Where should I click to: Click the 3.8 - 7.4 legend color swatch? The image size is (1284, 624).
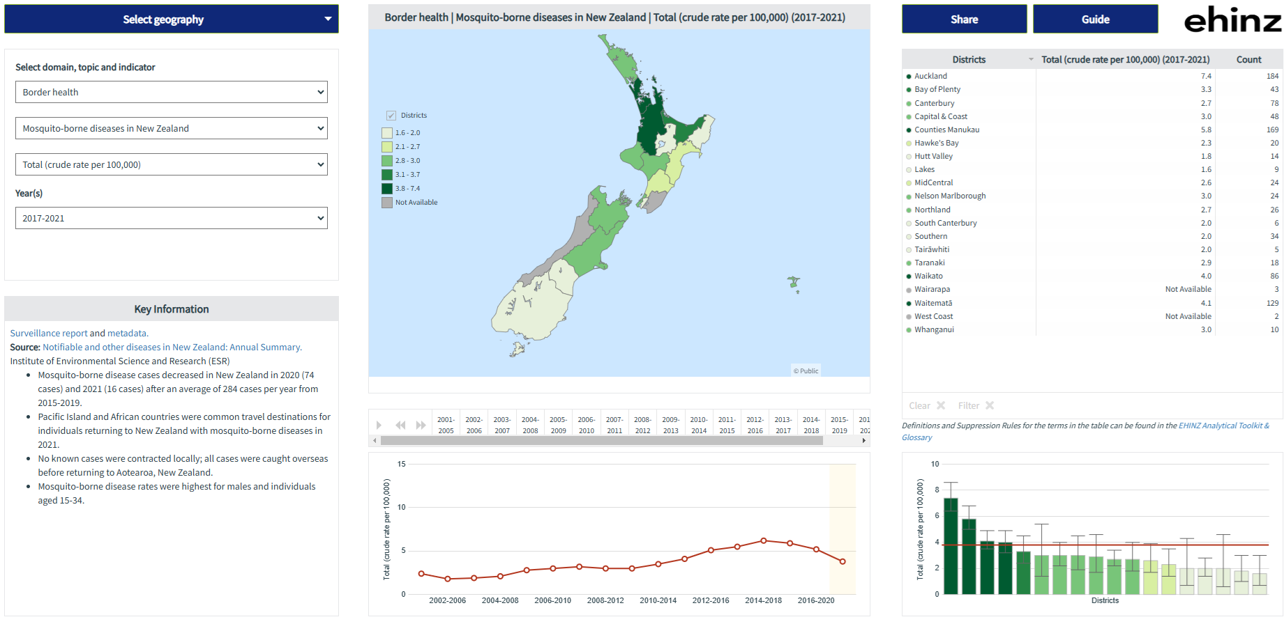pos(387,189)
